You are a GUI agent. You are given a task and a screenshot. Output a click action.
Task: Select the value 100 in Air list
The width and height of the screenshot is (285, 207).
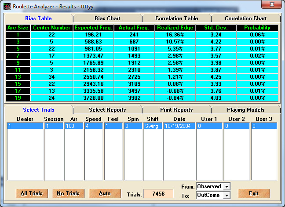(73, 126)
